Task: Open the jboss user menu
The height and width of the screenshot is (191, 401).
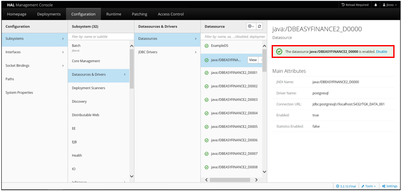Action: coord(390,5)
